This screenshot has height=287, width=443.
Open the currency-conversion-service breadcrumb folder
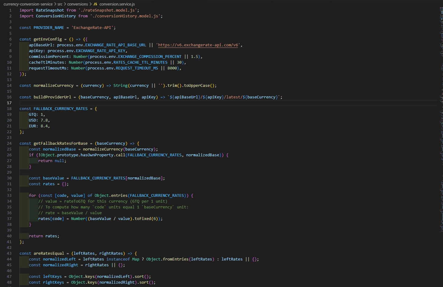point(28,4)
